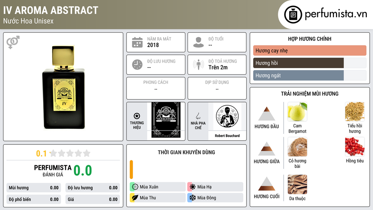Click the Trên 2m sillage value

[x=218, y=67]
